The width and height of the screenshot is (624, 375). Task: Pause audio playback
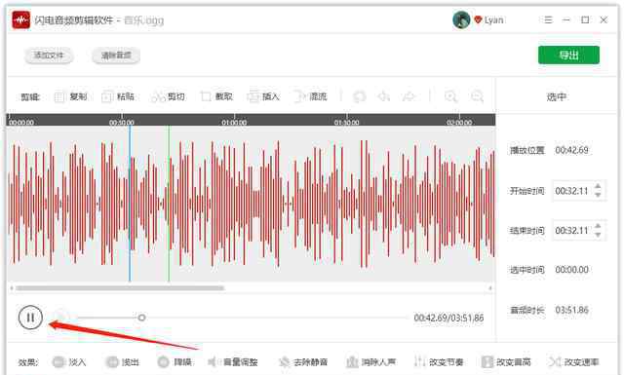point(30,318)
